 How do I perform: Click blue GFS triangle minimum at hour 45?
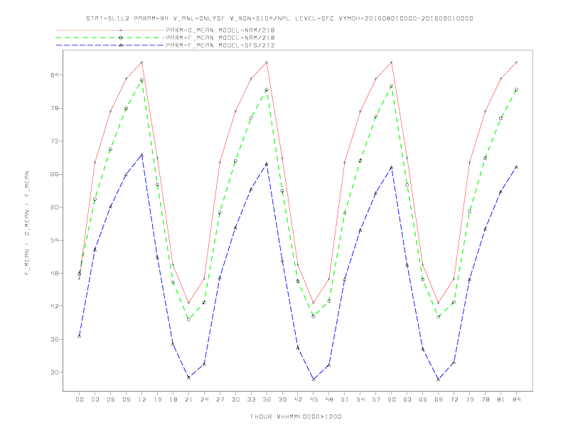313,380
